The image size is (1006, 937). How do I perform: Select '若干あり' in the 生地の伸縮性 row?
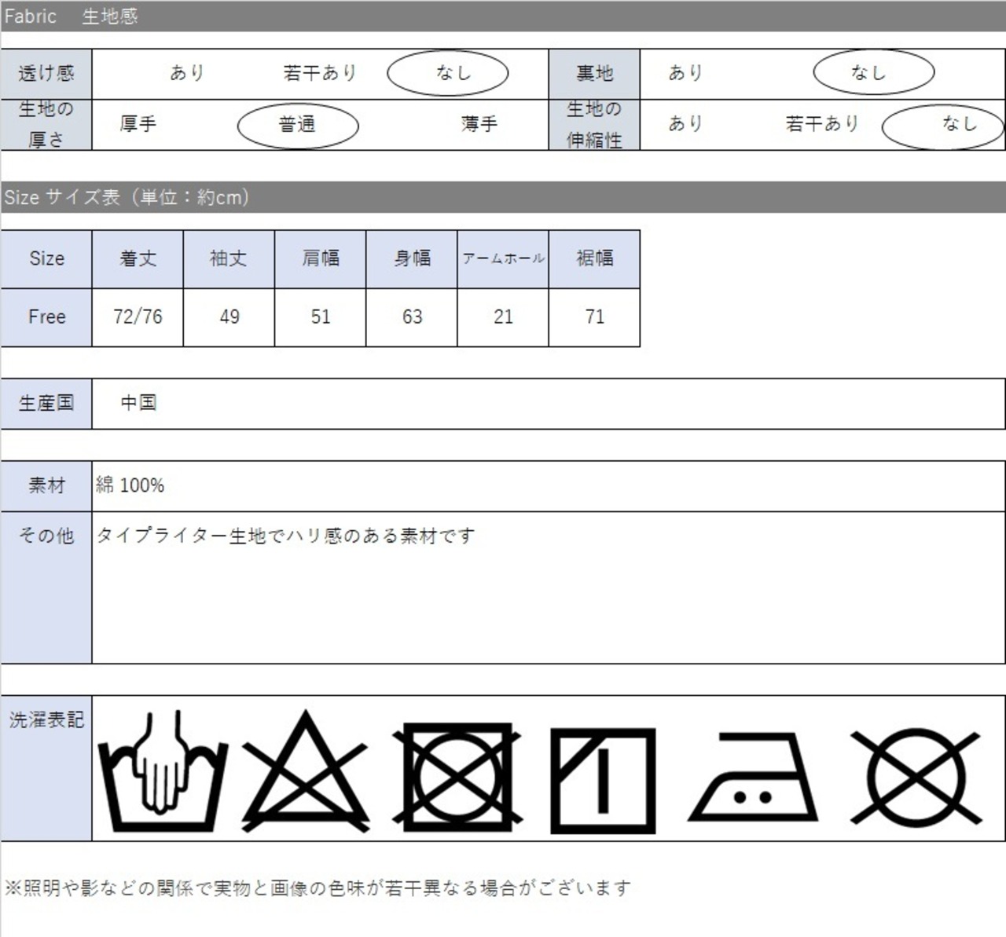pyautogui.click(x=822, y=123)
